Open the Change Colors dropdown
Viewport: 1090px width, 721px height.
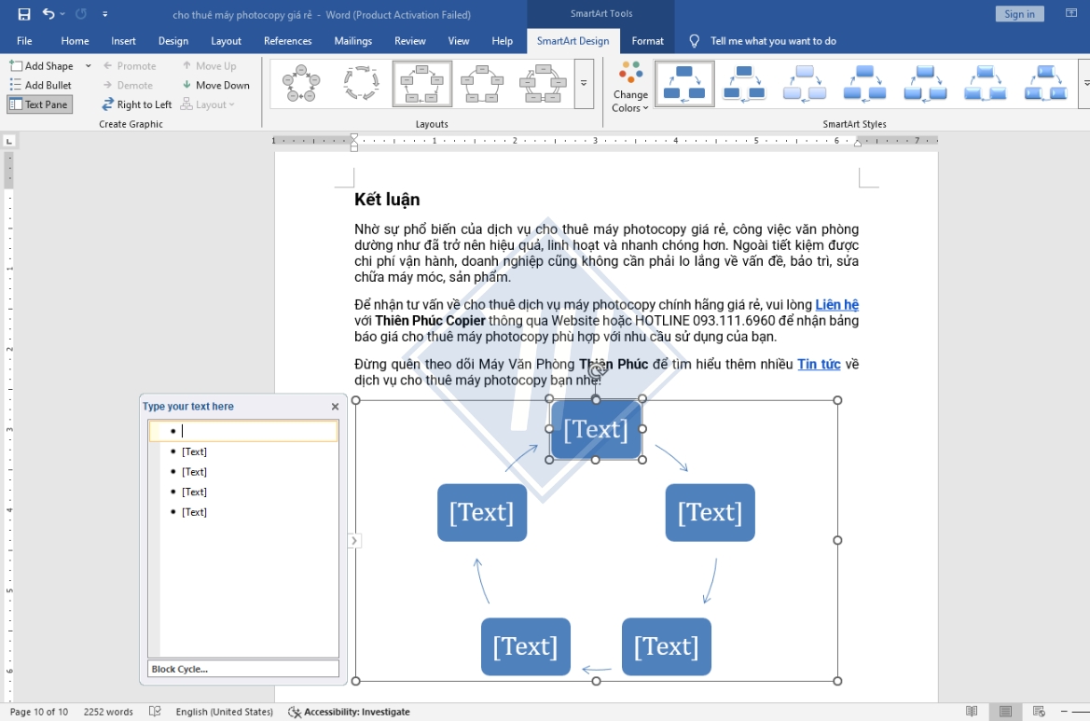point(630,87)
